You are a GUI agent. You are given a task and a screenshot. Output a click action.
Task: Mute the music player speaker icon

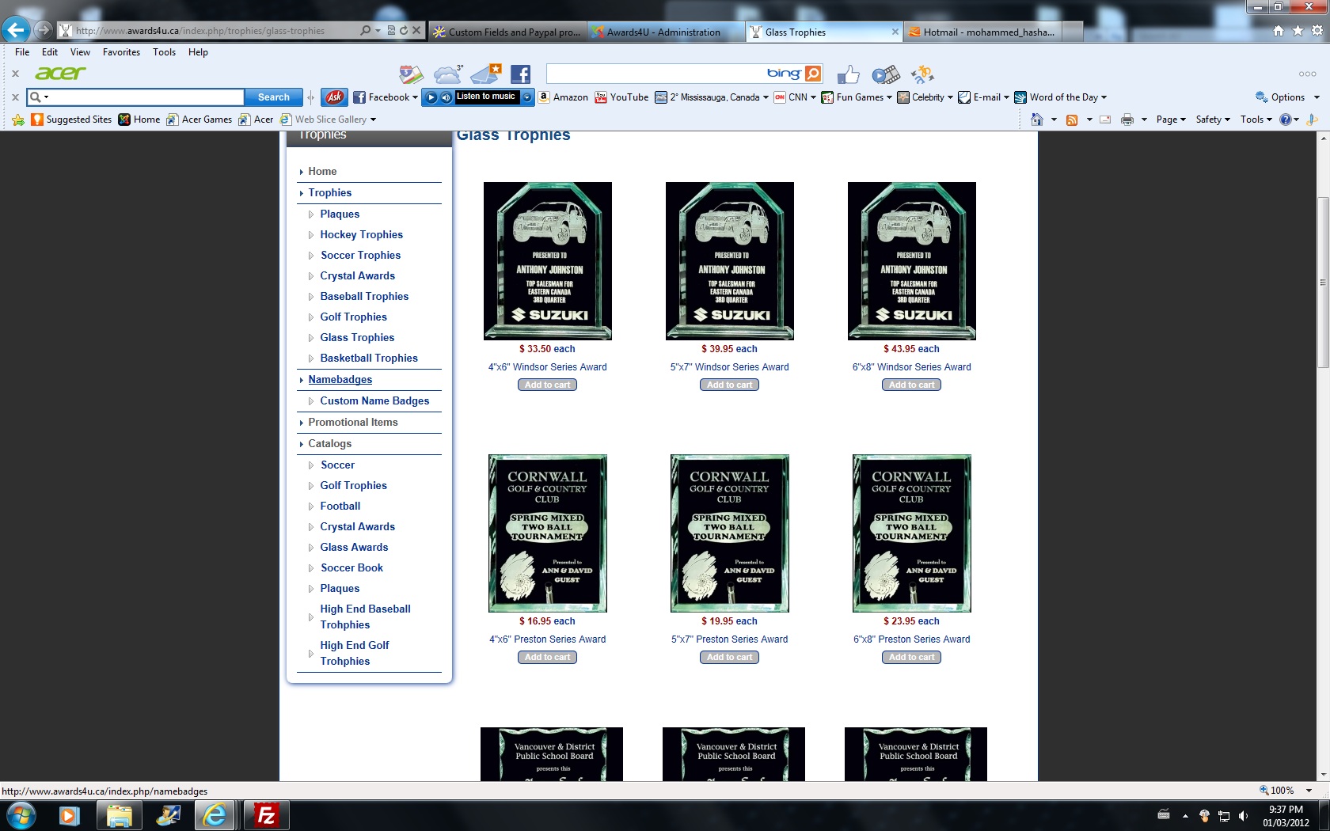tap(446, 97)
